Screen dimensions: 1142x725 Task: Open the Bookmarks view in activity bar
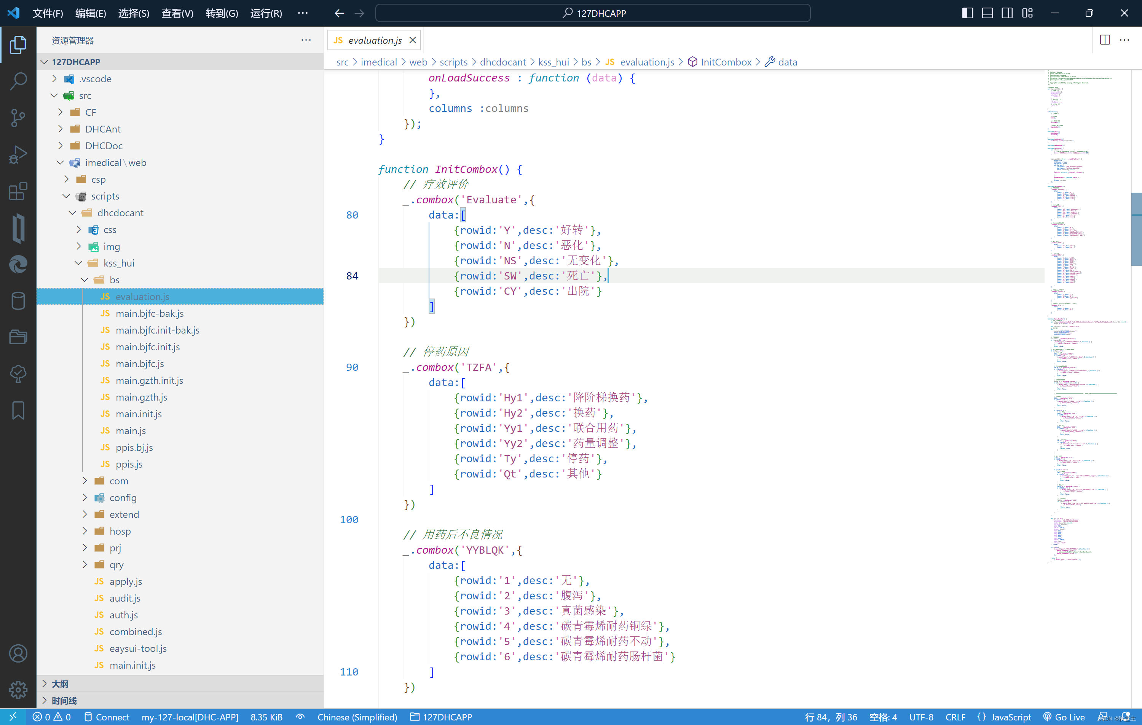[x=18, y=410]
